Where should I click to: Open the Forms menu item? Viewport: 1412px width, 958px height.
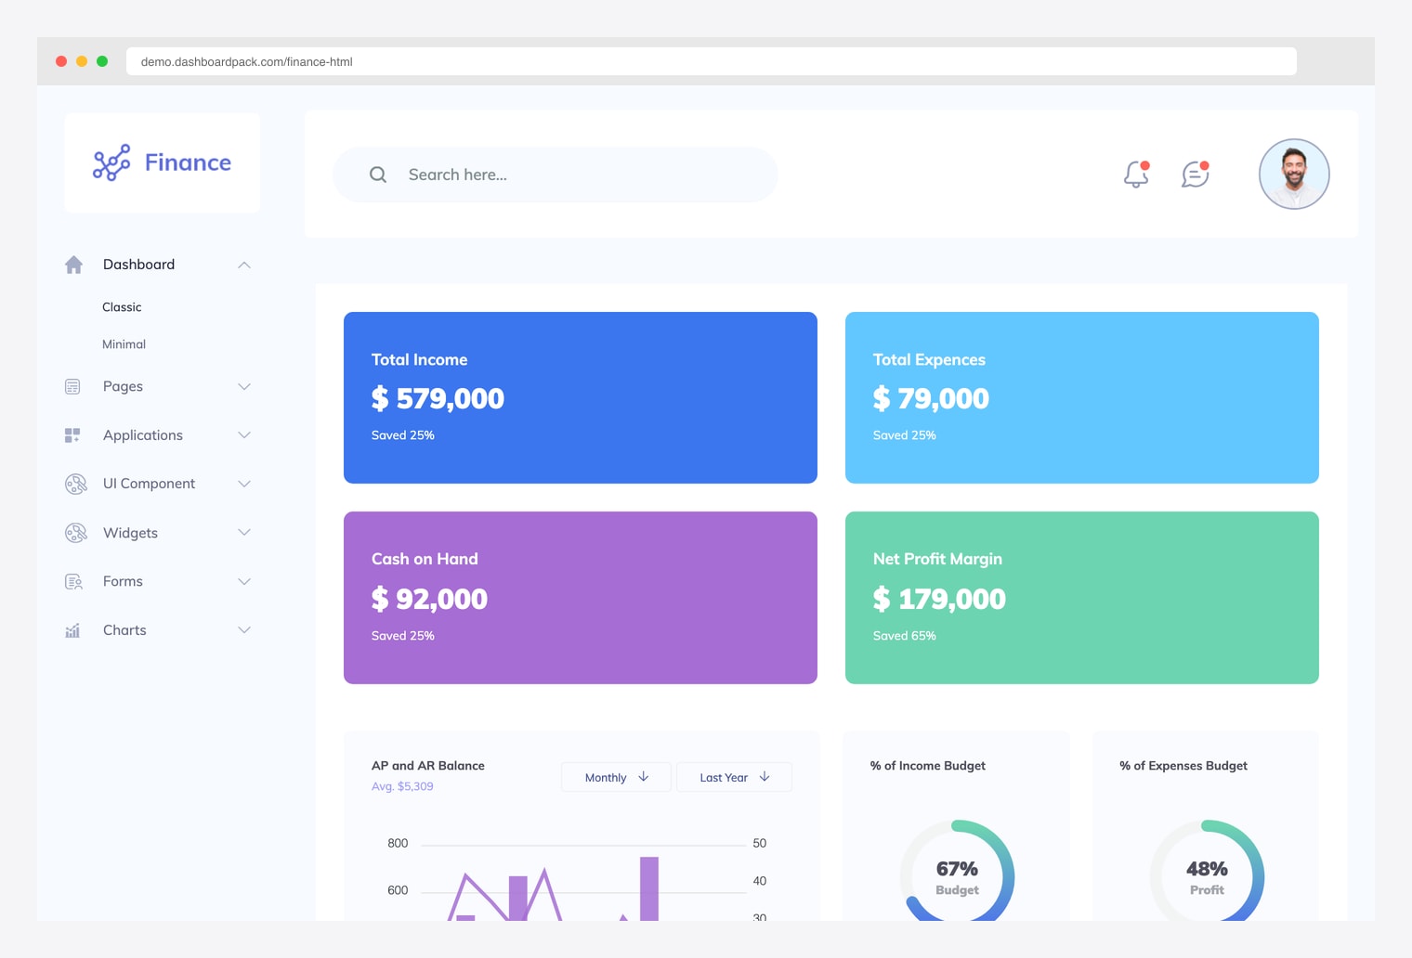pos(123,582)
